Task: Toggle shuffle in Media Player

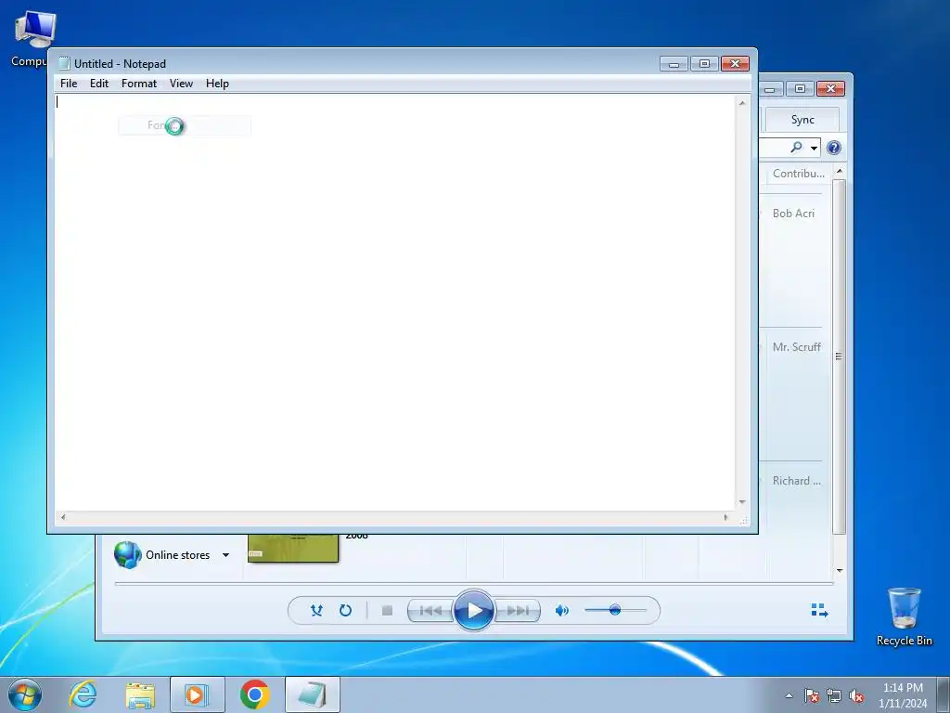Action: tap(316, 611)
